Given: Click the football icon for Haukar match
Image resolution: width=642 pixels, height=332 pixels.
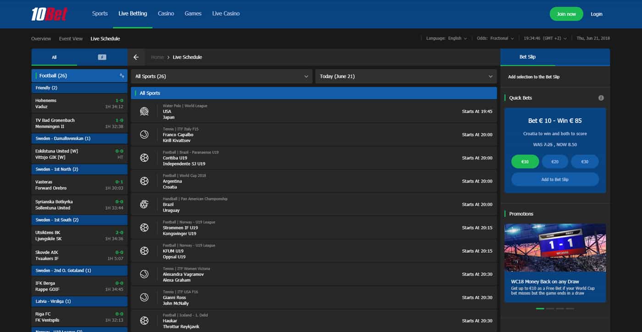Looking at the screenshot, I should (144, 321).
